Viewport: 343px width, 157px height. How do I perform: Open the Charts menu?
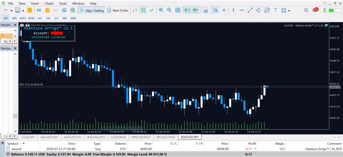click(x=49, y=3)
